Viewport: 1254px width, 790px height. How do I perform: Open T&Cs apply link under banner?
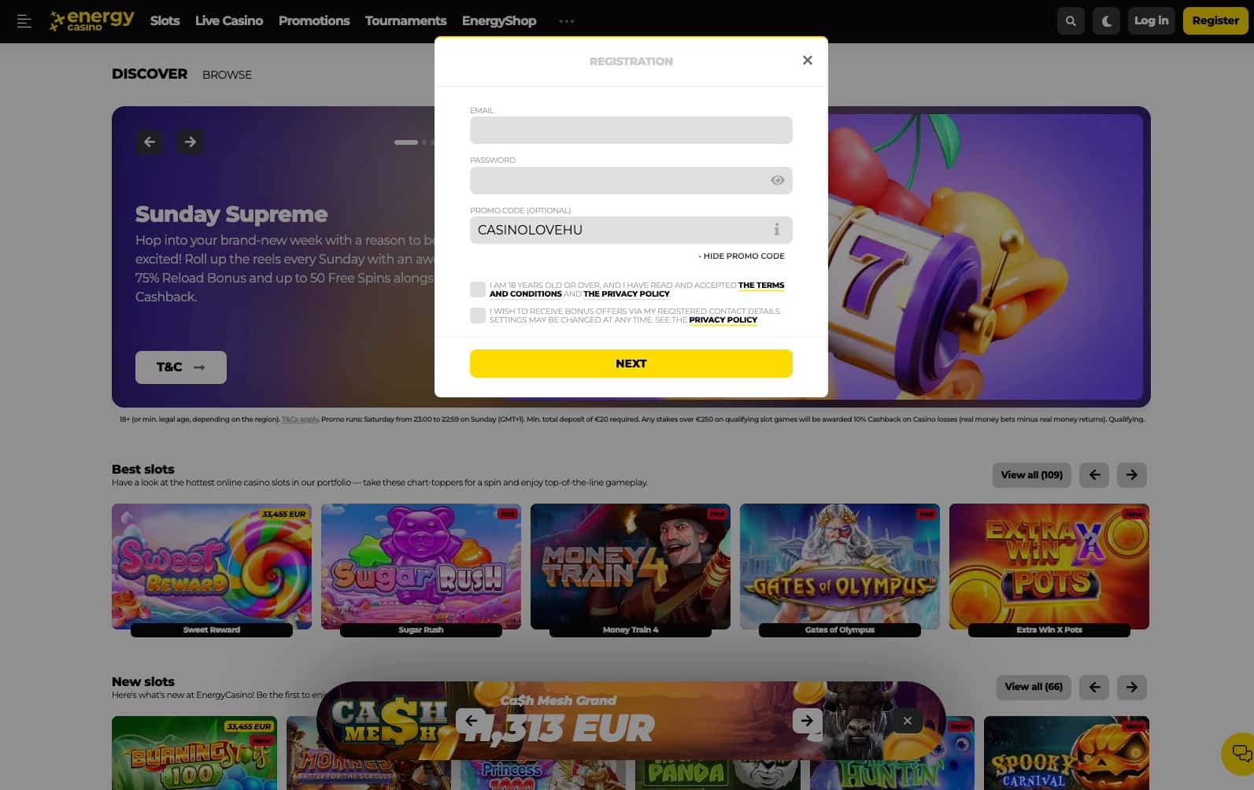point(300,419)
